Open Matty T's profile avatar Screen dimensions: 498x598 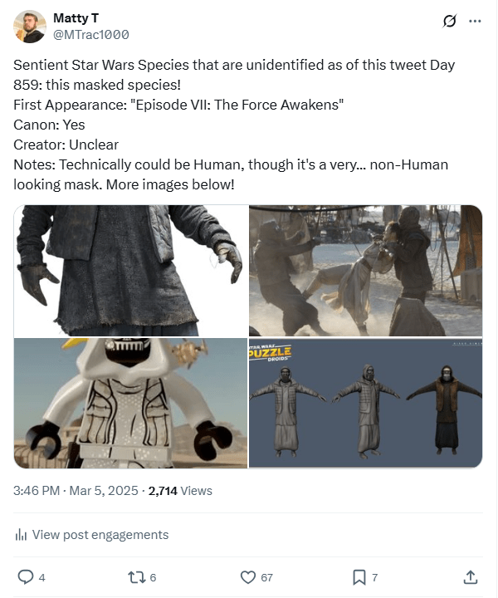[30, 27]
